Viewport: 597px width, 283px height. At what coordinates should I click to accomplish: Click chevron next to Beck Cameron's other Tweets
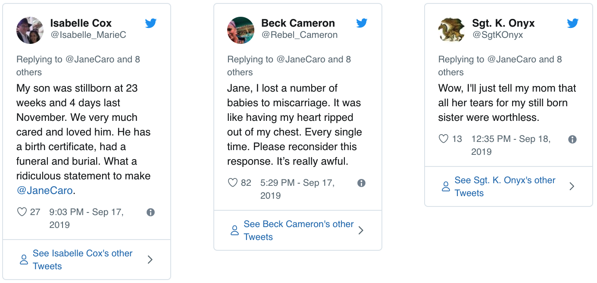(x=361, y=231)
